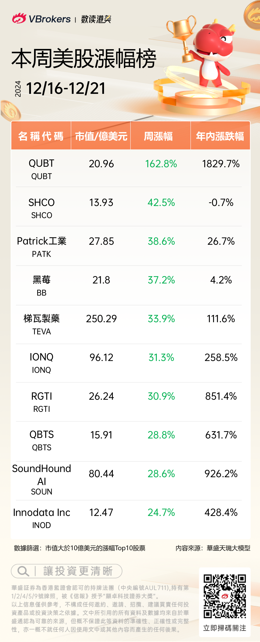
Task: Click the 讓投資更清晰 search field
Action: click(77, 571)
